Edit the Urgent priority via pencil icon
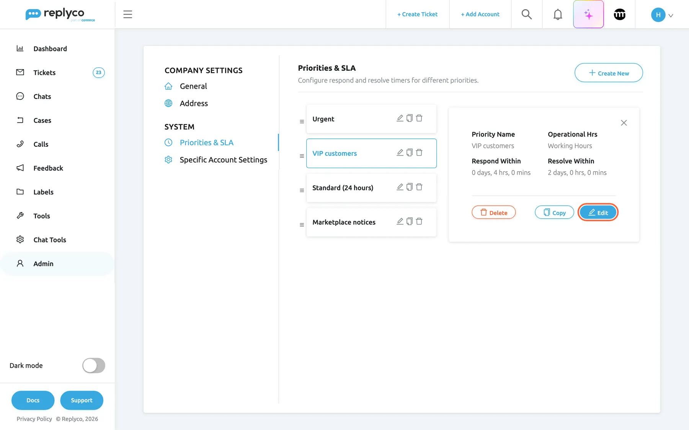The height and width of the screenshot is (430, 689). click(x=400, y=118)
